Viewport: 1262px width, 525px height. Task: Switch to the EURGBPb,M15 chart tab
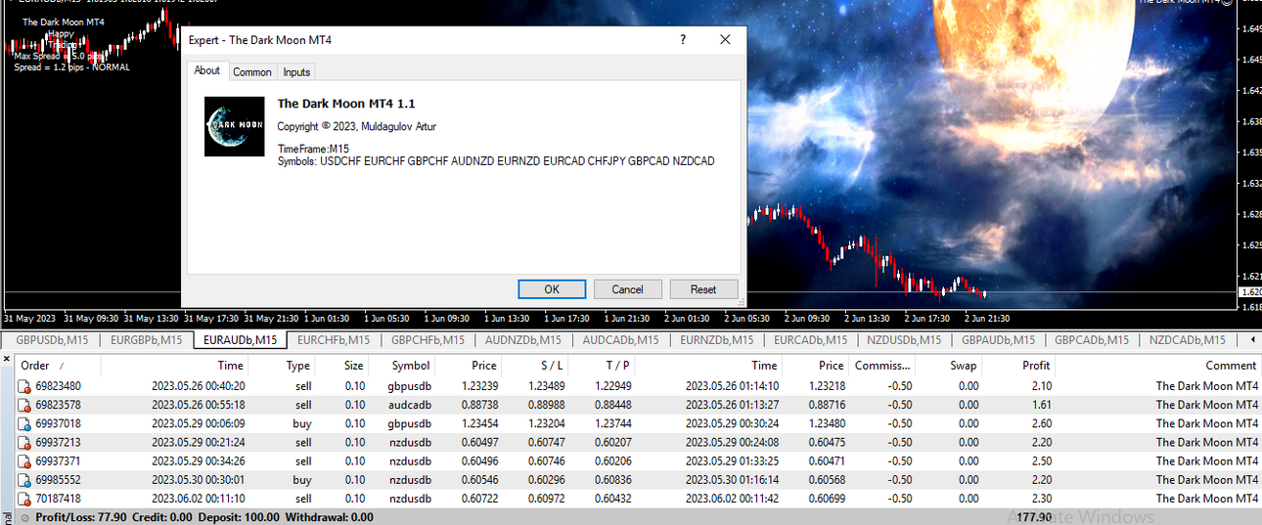(x=146, y=340)
